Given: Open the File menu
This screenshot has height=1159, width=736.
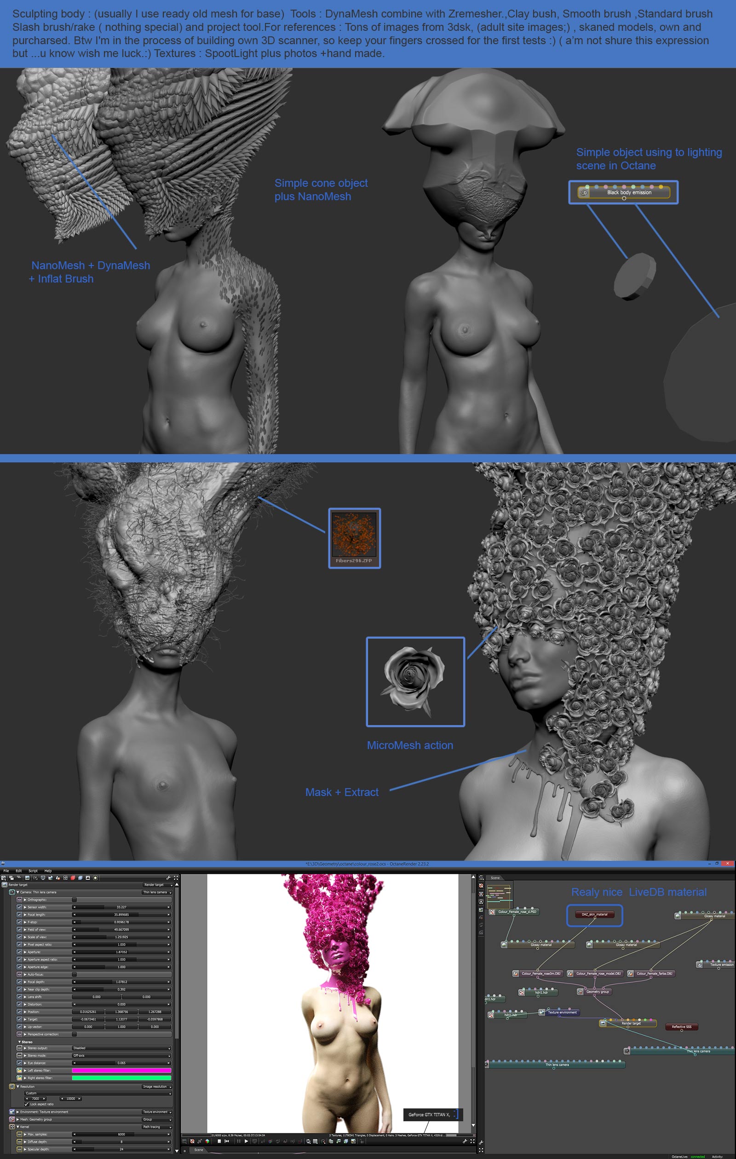Looking at the screenshot, I should pos(6,871).
